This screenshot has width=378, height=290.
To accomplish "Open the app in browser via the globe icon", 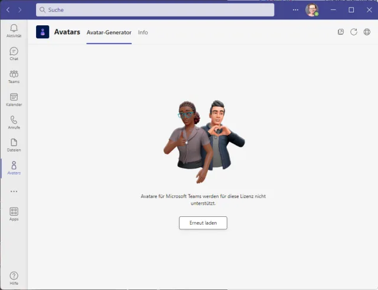I will (x=367, y=32).
